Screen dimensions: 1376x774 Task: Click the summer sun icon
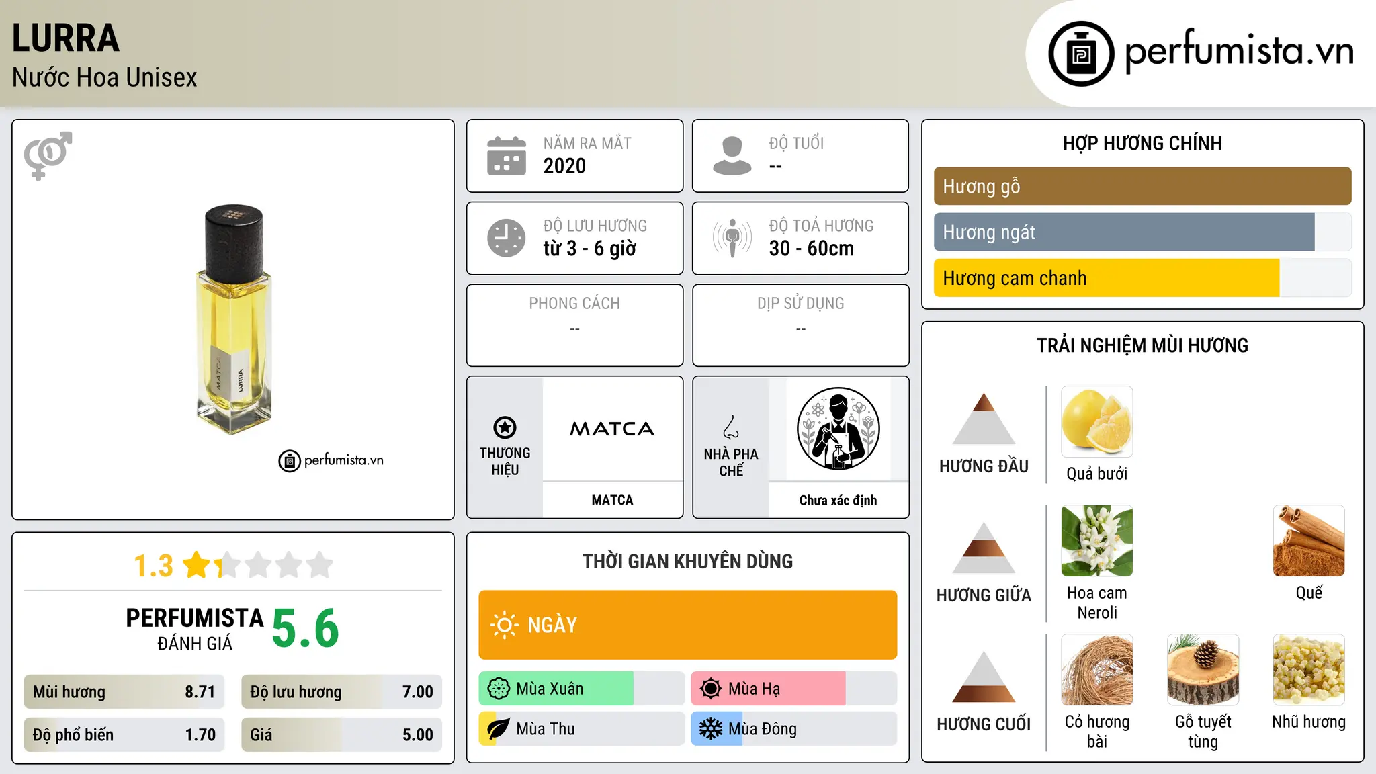click(x=711, y=689)
